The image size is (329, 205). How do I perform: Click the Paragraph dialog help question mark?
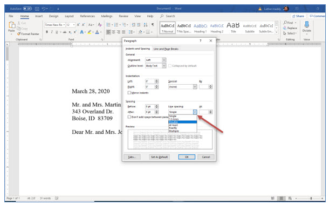201,40
